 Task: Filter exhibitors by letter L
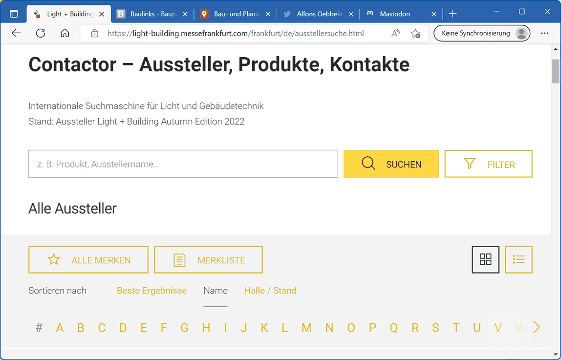point(285,327)
